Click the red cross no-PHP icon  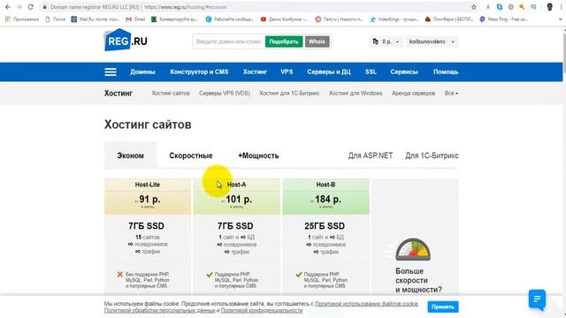click(120, 275)
